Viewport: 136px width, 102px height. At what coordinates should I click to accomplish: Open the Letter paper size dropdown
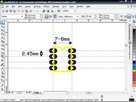12,17
